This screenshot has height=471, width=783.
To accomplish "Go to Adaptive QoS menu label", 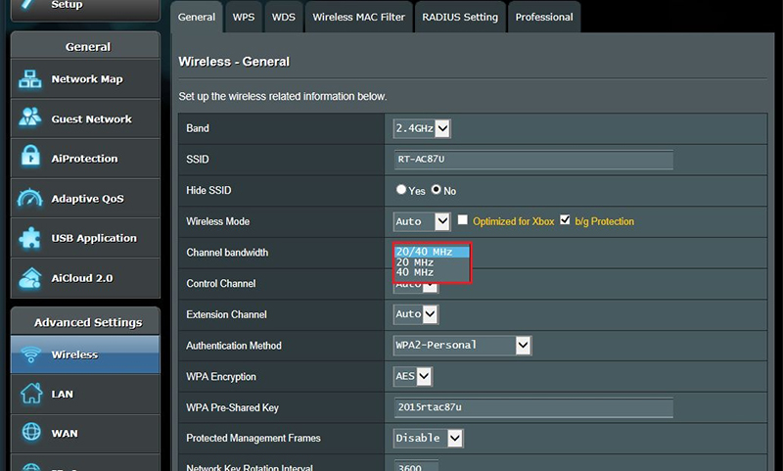I will tap(87, 198).
